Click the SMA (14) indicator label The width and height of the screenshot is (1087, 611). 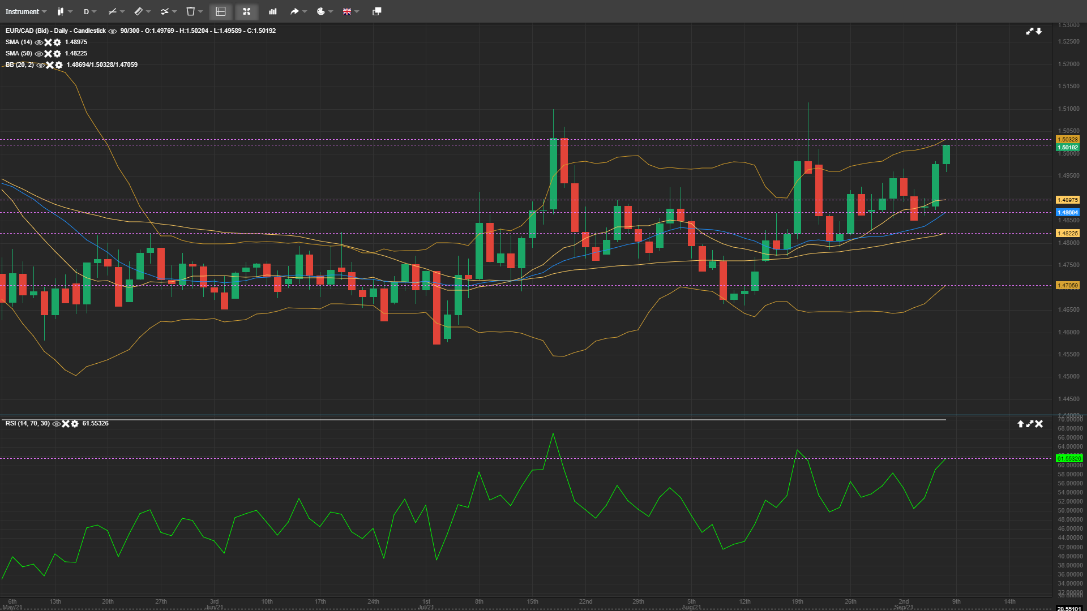19,42
